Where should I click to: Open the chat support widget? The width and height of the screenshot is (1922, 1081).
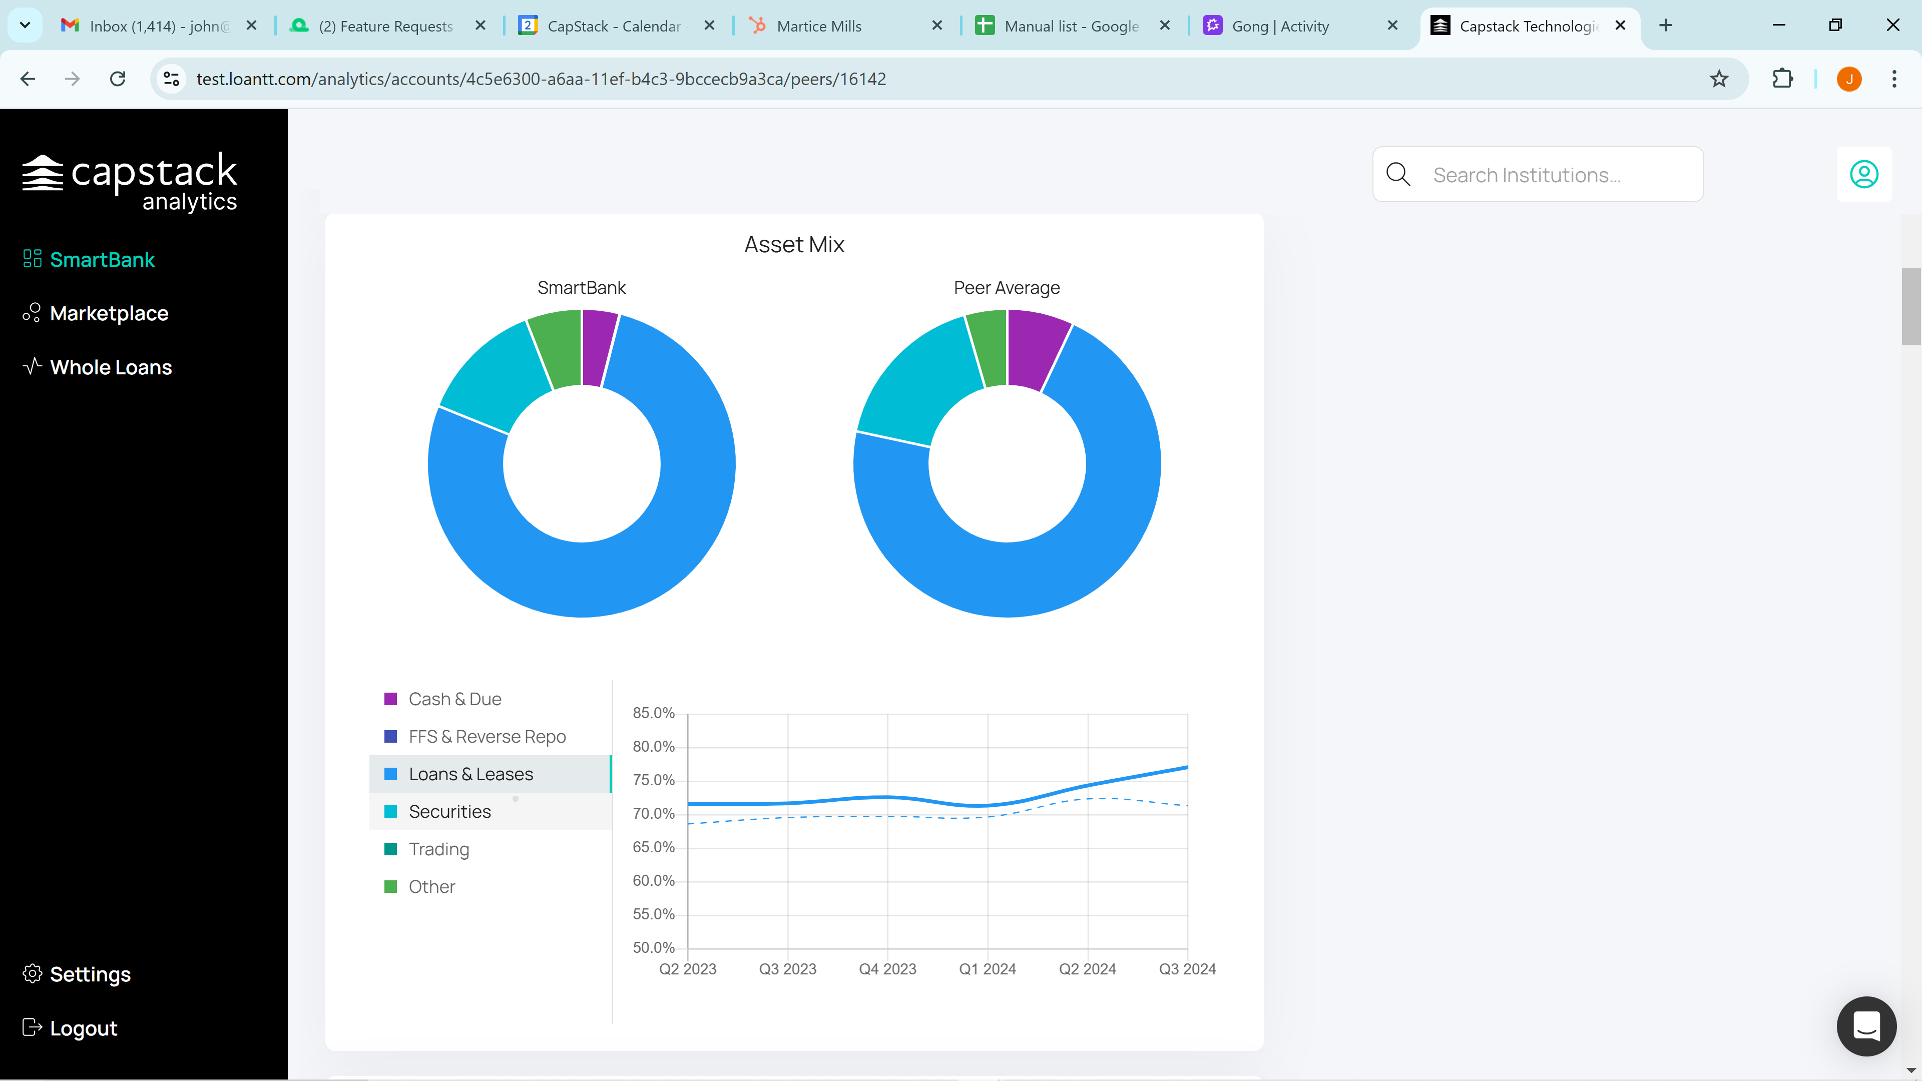(x=1867, y=1026)
